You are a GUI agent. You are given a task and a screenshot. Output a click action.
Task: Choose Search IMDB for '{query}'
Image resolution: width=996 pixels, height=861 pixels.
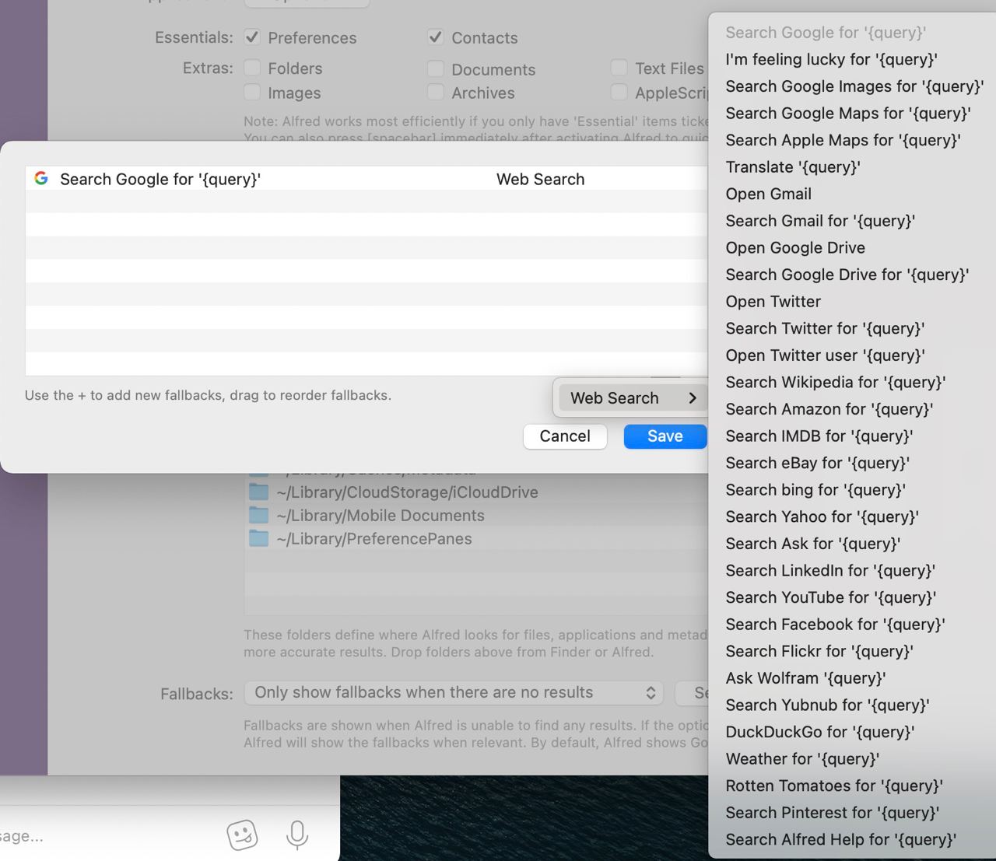tap(852, 436)
